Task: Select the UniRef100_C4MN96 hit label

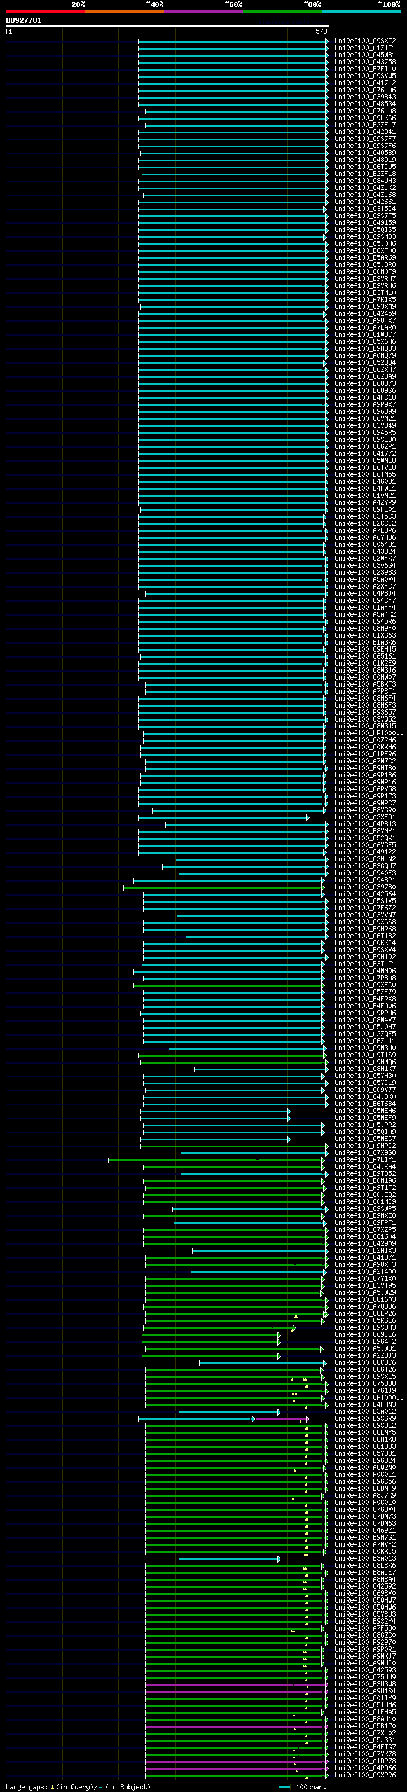Action: tap(365, 971)
